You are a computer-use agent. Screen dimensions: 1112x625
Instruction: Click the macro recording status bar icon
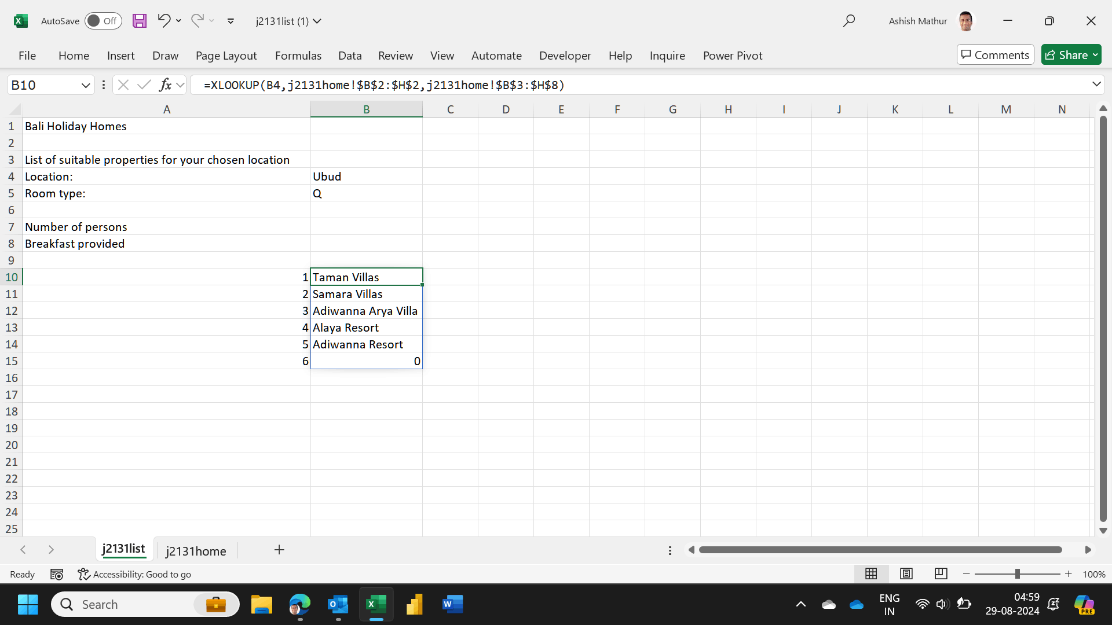57,574
